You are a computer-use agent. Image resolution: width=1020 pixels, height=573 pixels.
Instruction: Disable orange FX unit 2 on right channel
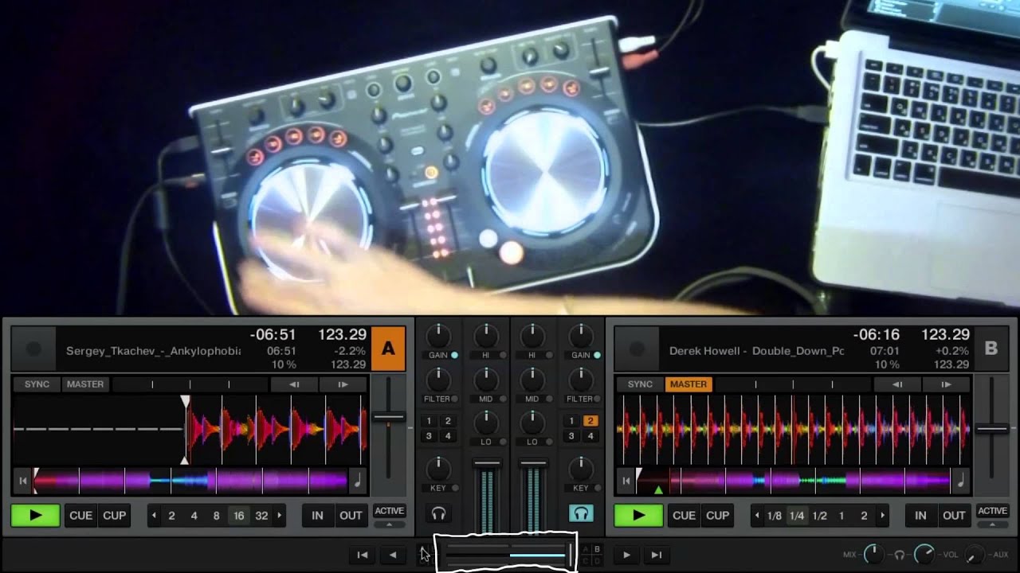(590, 421)
